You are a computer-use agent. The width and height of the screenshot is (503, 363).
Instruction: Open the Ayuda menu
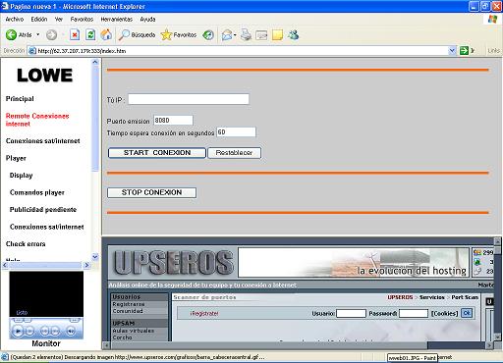coord(147,20)
